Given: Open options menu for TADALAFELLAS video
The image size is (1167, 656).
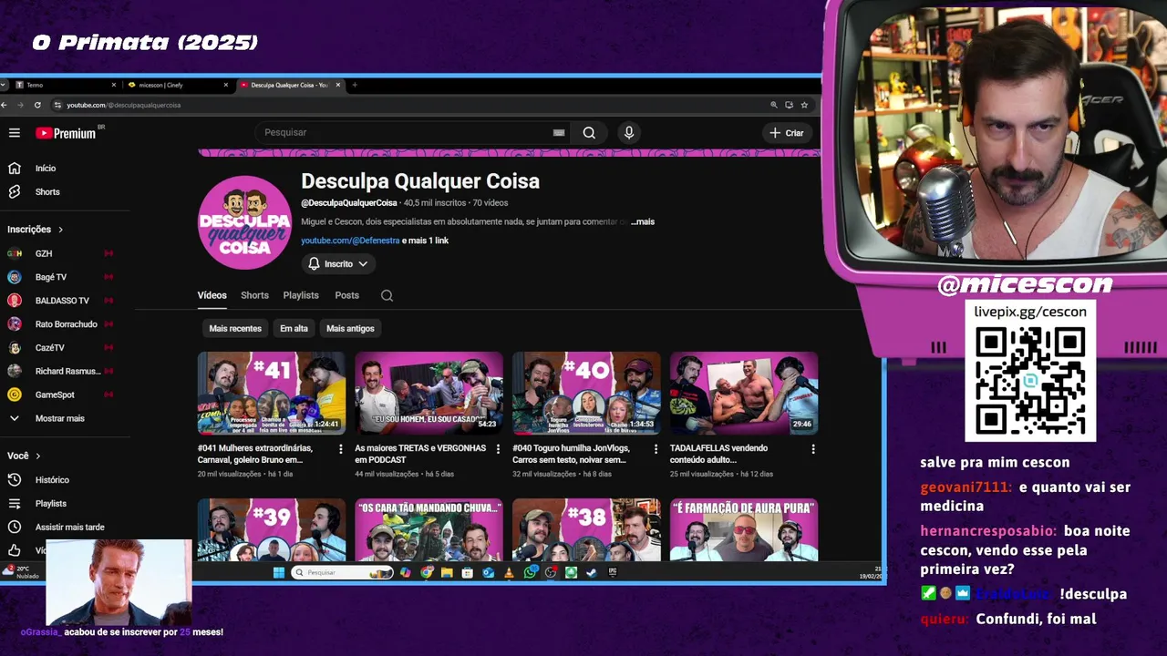Looking at the screenshot, I should [813, 449].
